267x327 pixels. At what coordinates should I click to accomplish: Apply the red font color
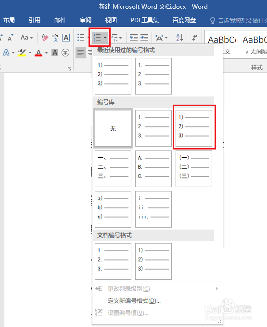tap(38, 53)
